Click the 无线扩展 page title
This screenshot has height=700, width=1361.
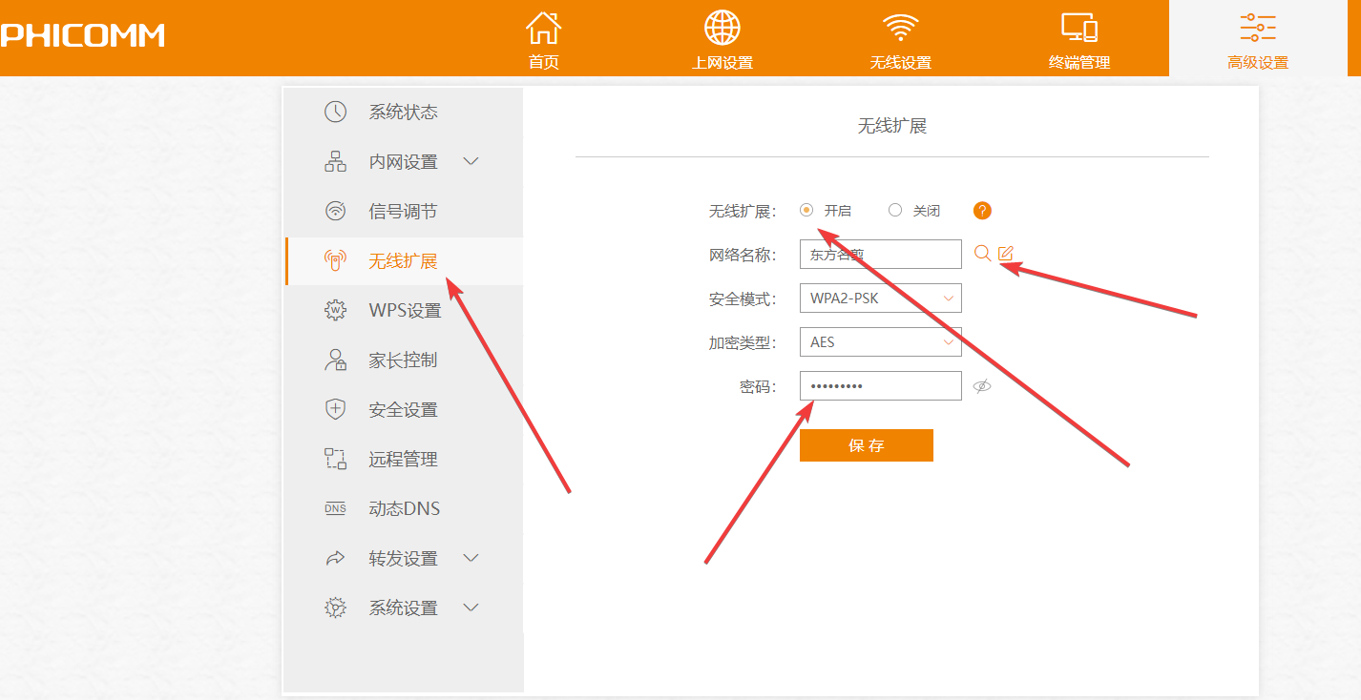892,126
